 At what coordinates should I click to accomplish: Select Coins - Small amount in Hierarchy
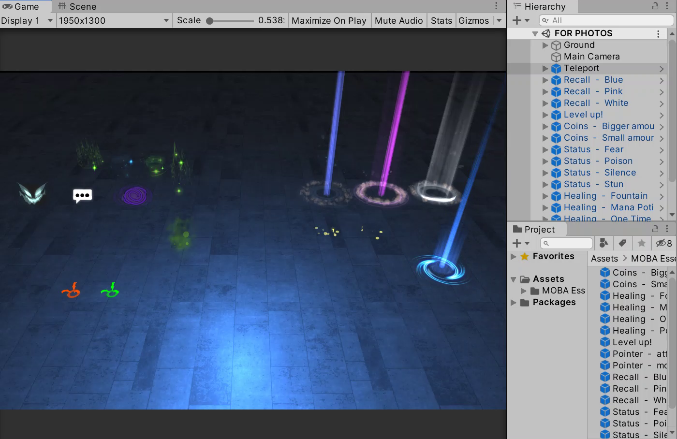608,138
